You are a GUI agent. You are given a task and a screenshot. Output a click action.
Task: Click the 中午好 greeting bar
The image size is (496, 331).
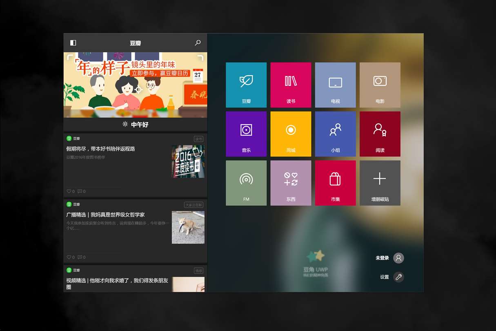[x=135, y=125]
